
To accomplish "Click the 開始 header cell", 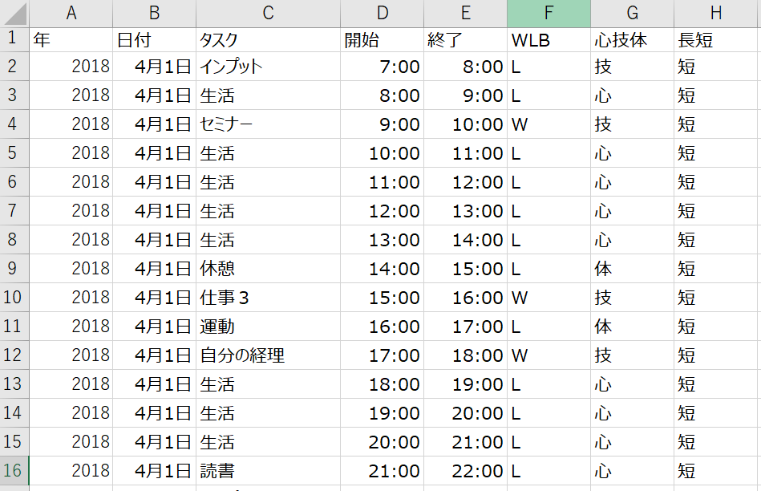I will [383, 40].
